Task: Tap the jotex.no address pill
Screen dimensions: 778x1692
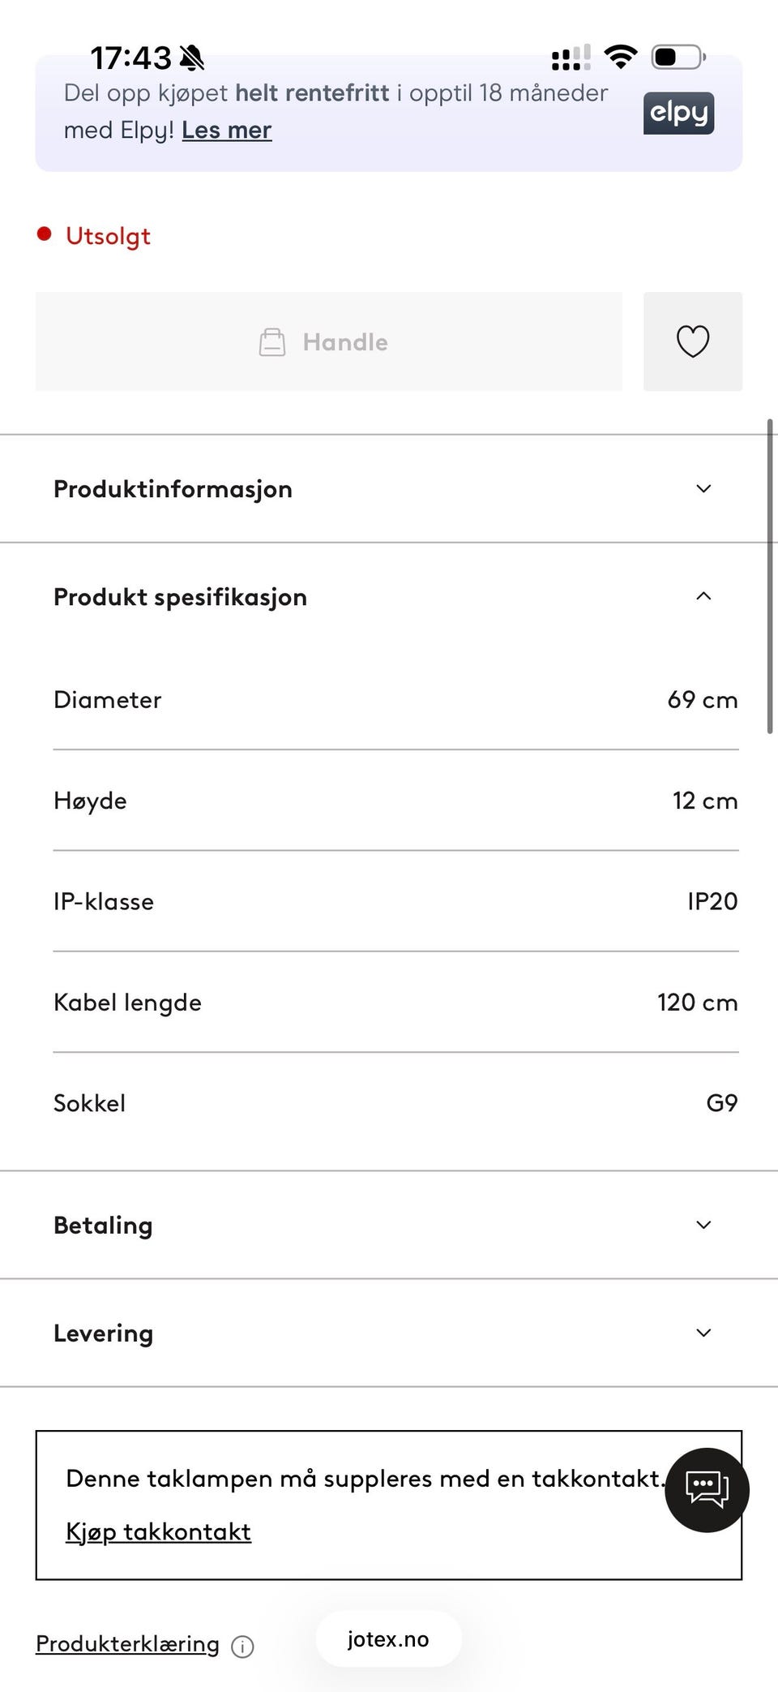Action: 388,1639
